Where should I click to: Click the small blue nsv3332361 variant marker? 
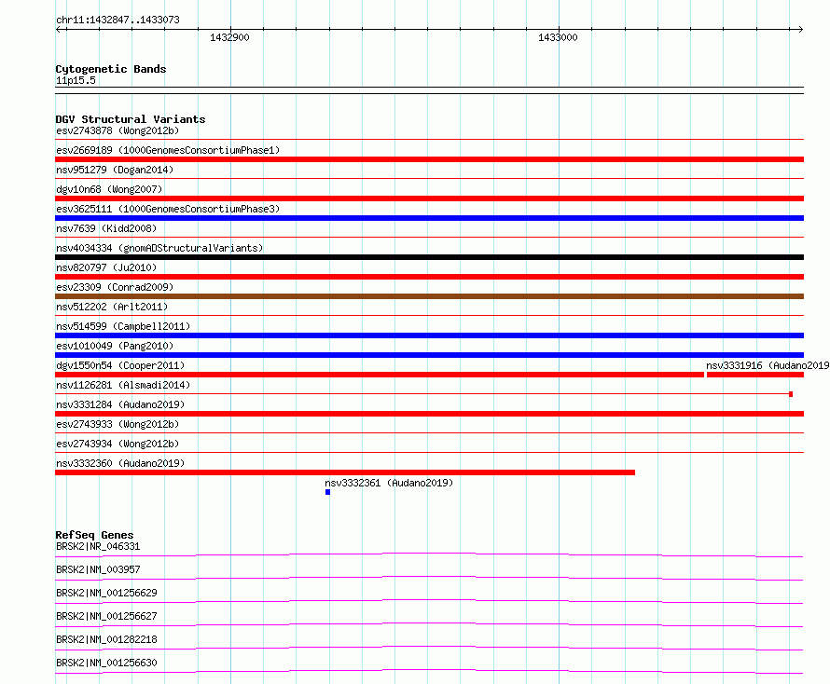click(327, 492)
